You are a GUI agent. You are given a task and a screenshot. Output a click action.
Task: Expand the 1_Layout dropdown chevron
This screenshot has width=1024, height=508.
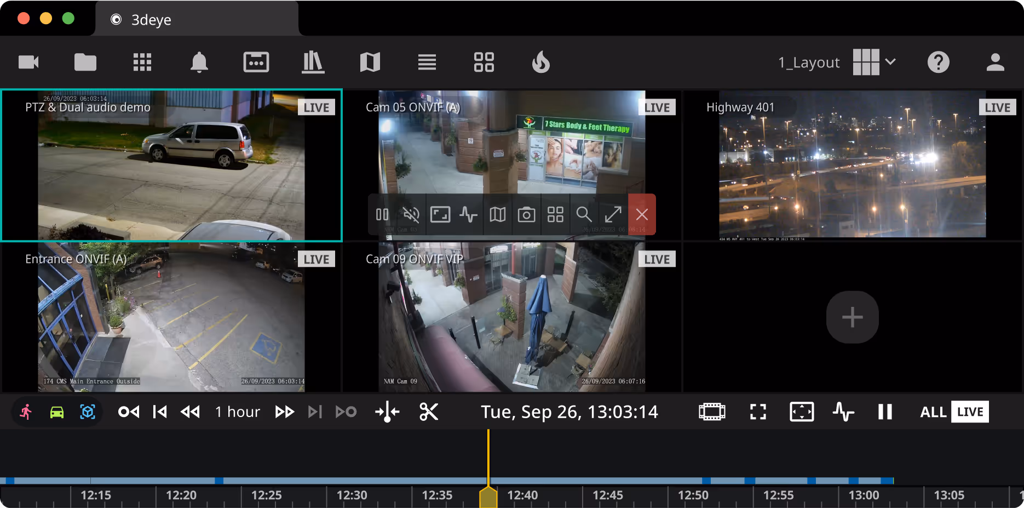tap(890, 62)
